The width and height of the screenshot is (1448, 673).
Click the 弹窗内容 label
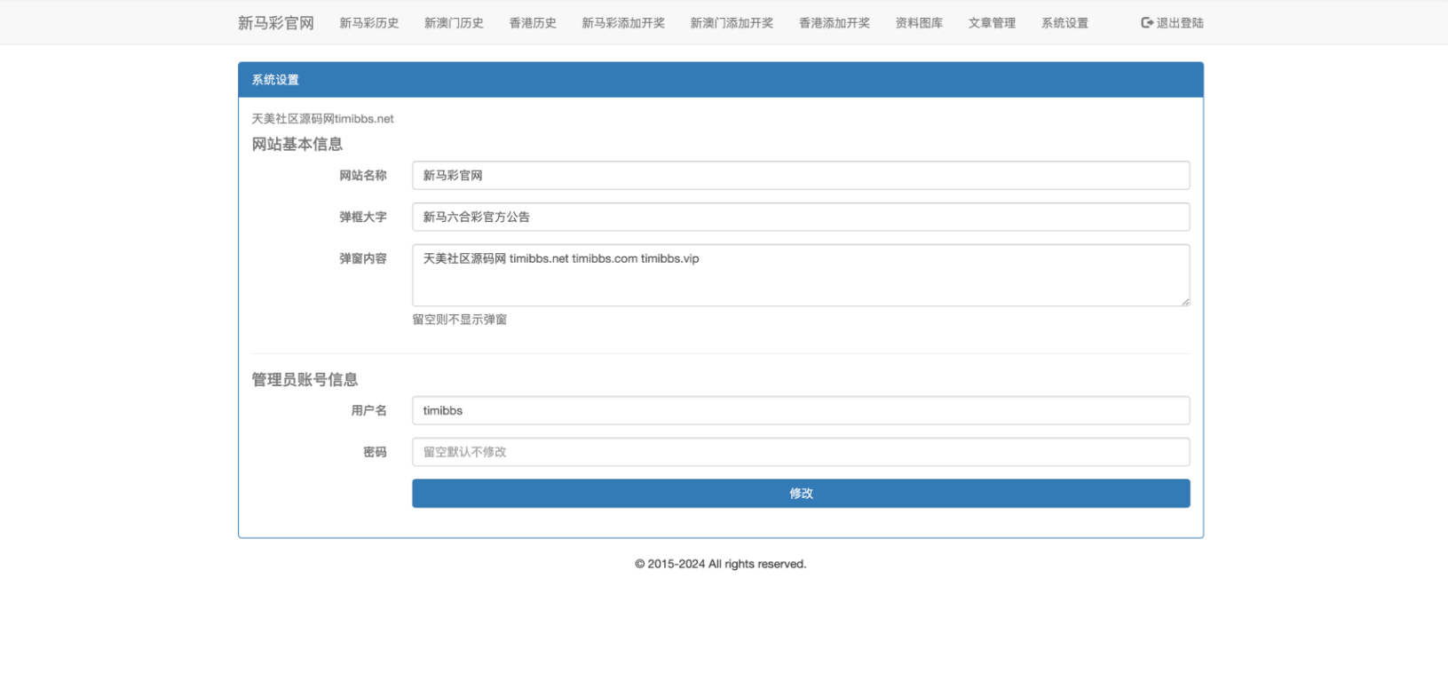pyautogui.click(x=363, y=258)
